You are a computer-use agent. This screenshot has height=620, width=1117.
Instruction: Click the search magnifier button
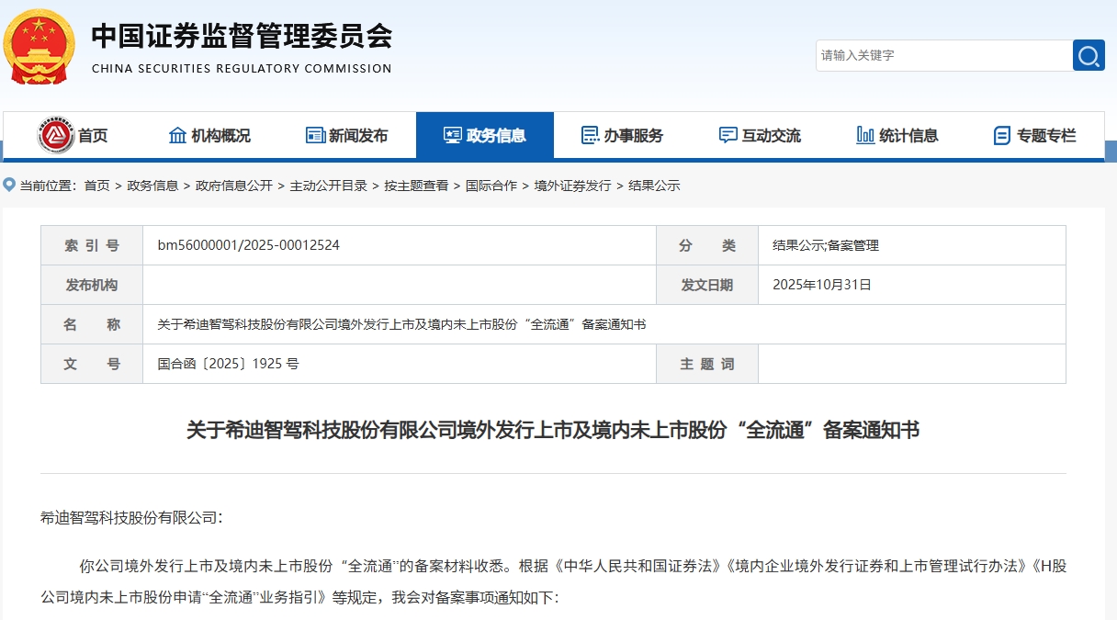tap(1089, 55)
